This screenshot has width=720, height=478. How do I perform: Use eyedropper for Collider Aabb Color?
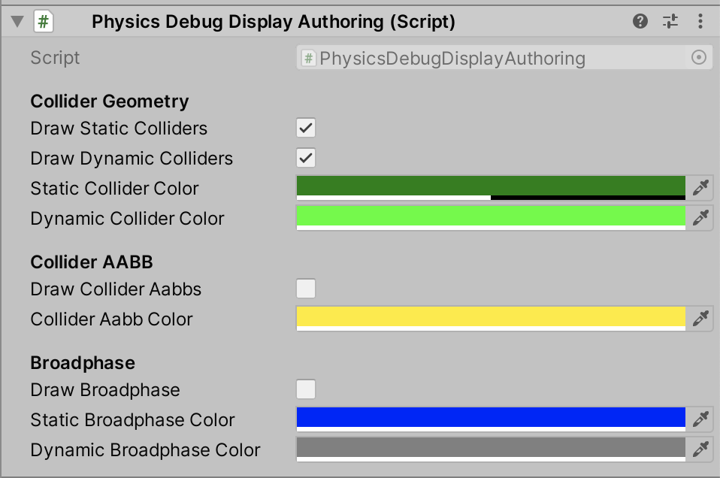coord(700,319)
